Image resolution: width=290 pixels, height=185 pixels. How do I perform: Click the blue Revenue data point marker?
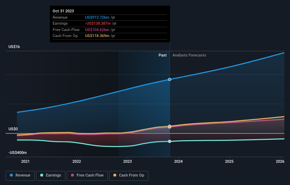[170, 79]
